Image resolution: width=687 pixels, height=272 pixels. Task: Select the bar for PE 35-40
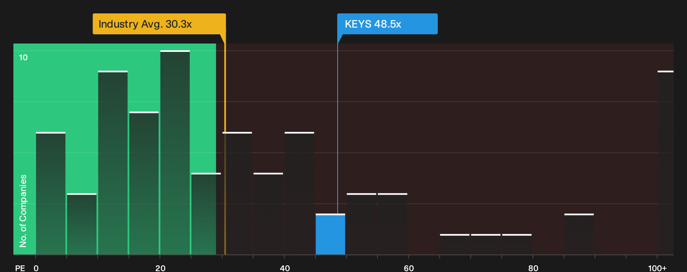[x=268, y=214]
